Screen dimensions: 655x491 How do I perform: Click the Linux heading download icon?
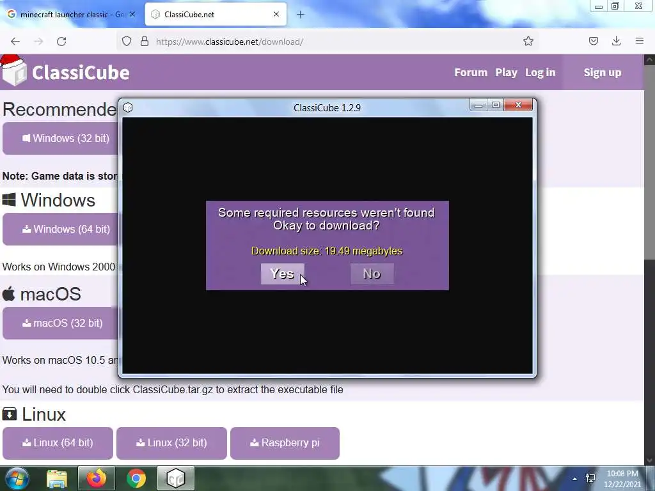point(9,414)
